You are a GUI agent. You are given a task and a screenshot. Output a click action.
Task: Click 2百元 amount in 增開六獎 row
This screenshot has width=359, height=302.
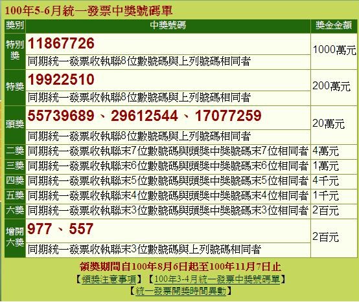(x=325, y=237)
